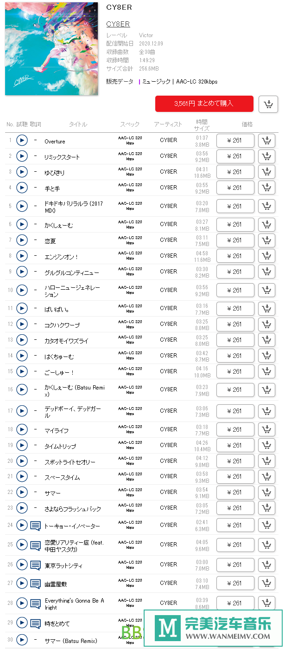Play sample of サマー track 22
Image resolution: width=285 pixels, height=649 pixels.
coord(22,492)
